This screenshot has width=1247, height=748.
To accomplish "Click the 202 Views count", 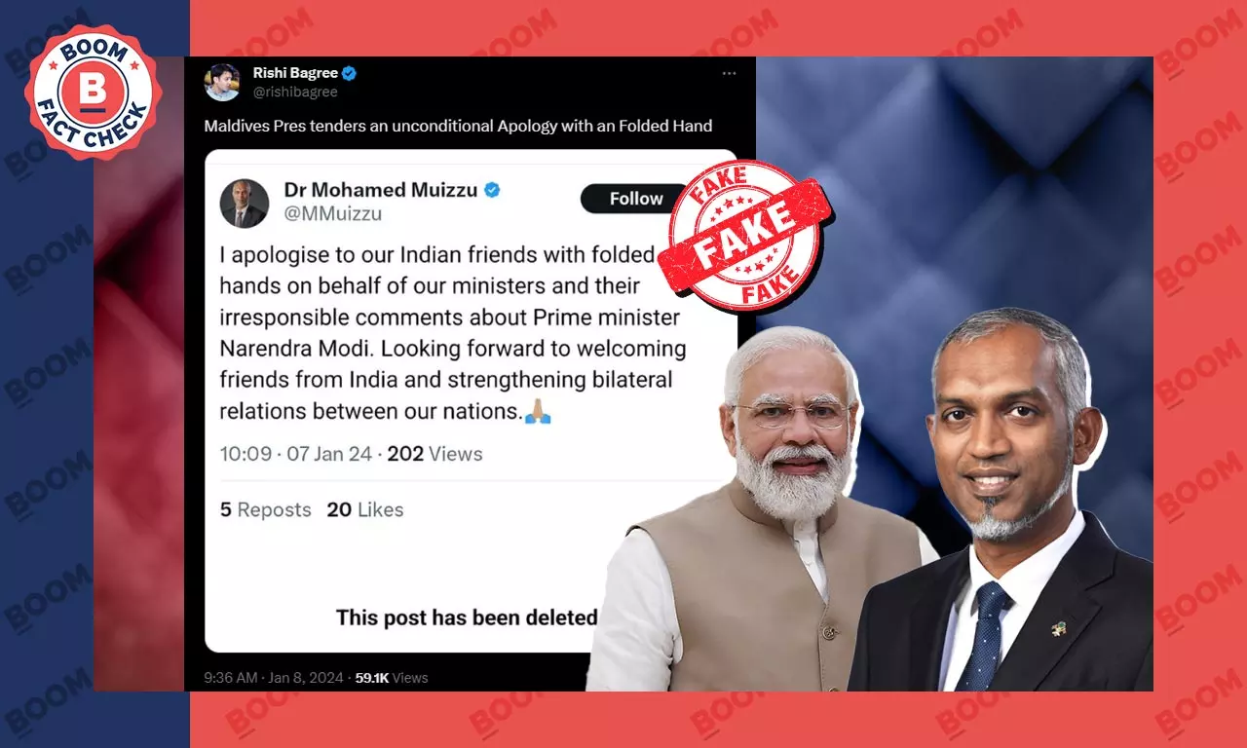I will point(435,454).
